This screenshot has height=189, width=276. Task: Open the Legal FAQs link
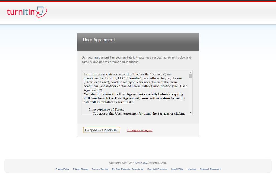(177, 169)
